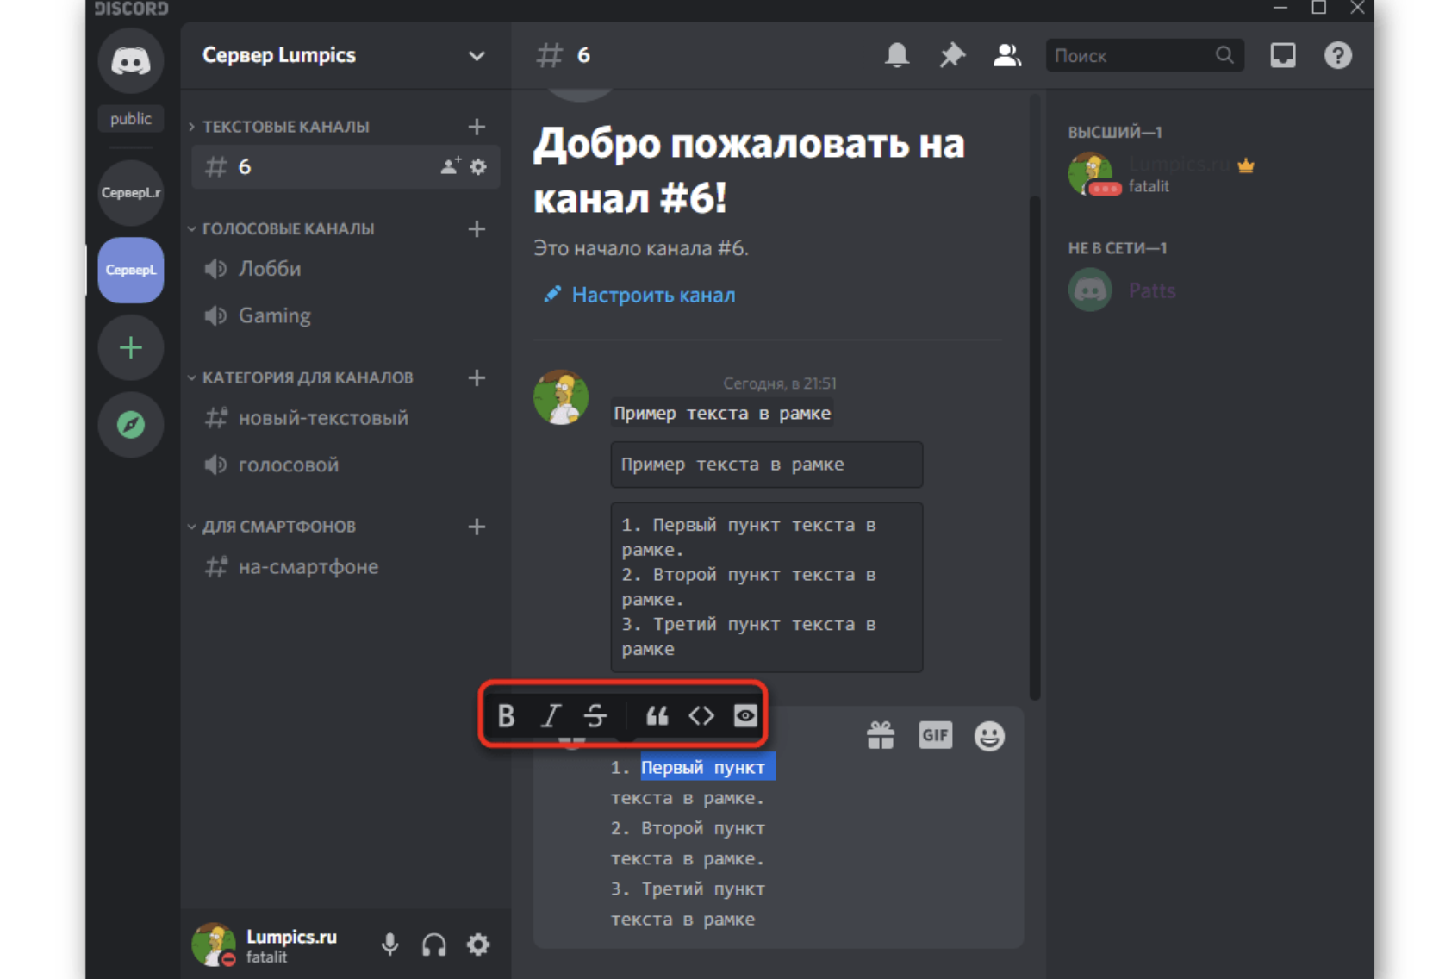
Task: Collapse the Голосовые каналы category
Action: tap(288, 229)
